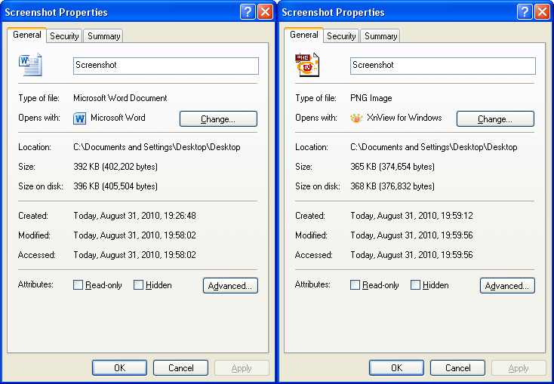Viewport: 554px width, 384px height.
Task: Check Read-only for the PNG image
Action: pos(355,285)
